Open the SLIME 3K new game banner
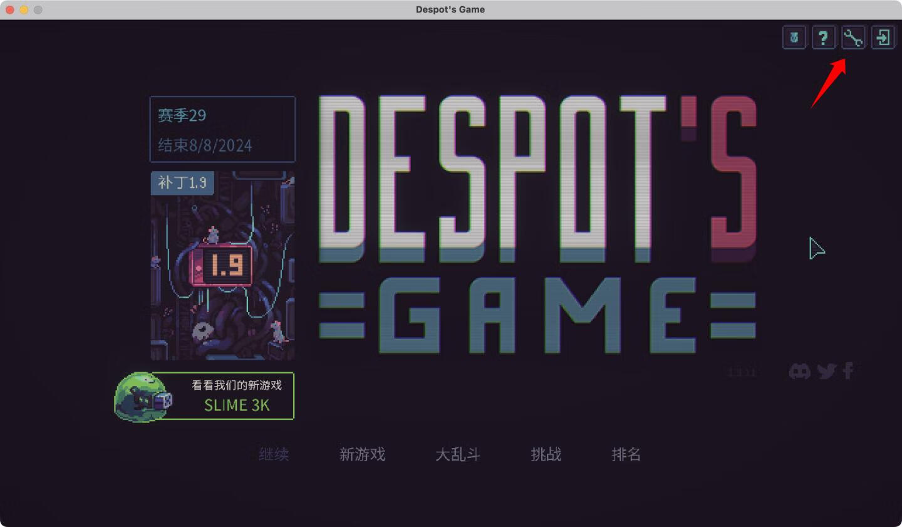 [237, 397]
